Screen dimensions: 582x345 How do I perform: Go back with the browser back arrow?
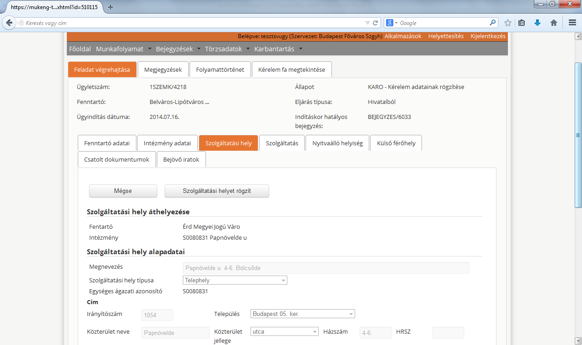pos(9,23)
